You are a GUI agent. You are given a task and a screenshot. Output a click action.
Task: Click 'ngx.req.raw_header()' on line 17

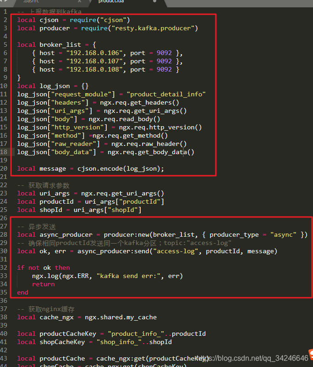(x=149, y=144)
